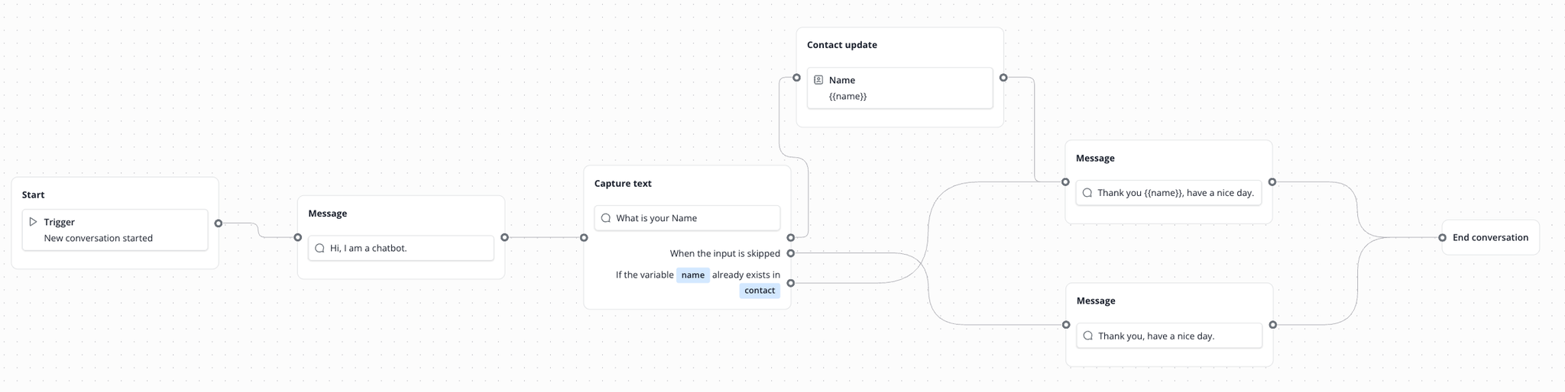Click the bubble icon in "Thank you {{name}}" message
Screen dimensions: 1565x392
point(1087,193)
